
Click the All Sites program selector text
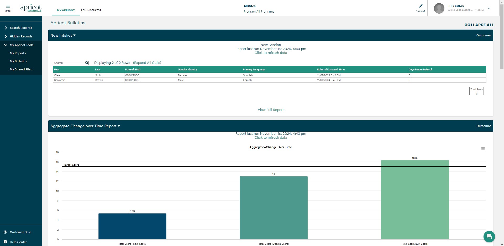[x=249, y=6]
